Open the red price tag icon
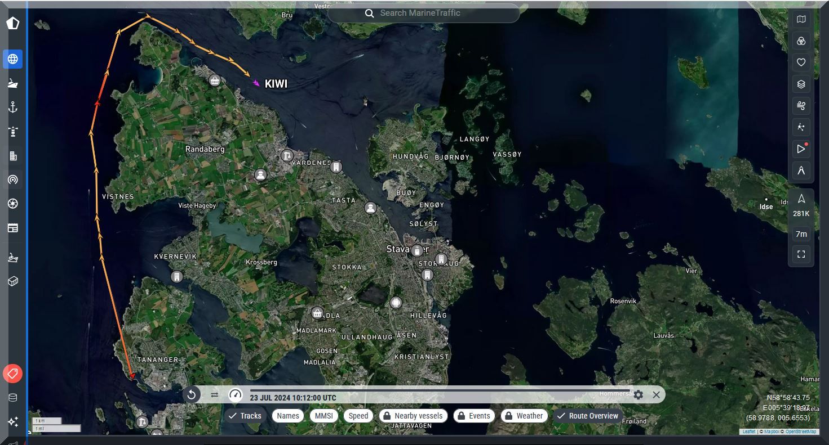This screenshot has width=829, height=445. 12,374
